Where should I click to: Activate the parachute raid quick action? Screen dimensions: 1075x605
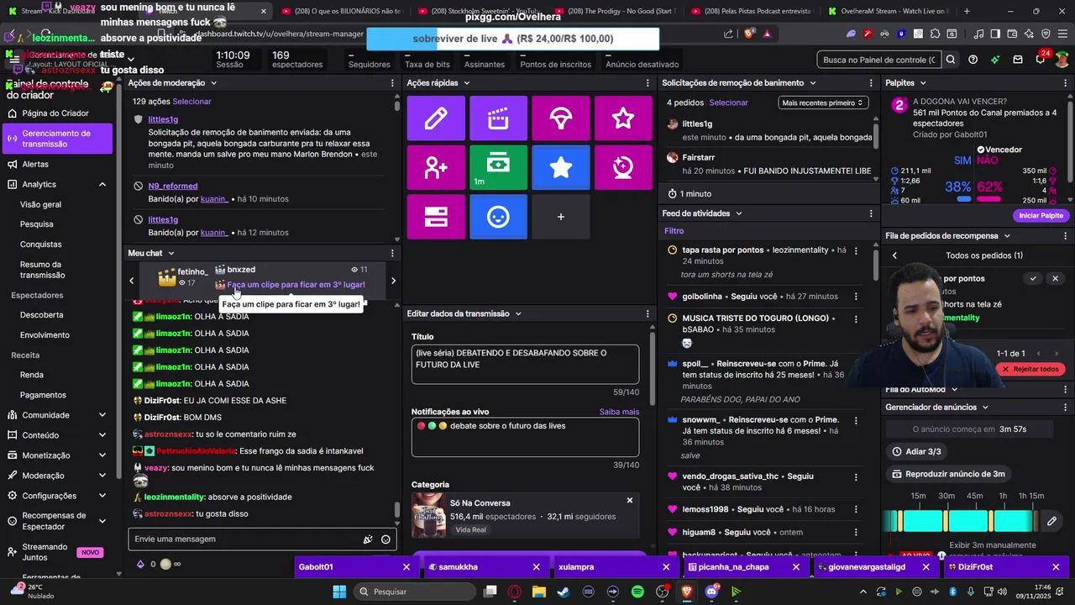[561, 118]
